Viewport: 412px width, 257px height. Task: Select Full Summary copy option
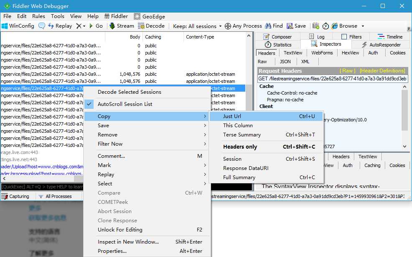point(267,177)
